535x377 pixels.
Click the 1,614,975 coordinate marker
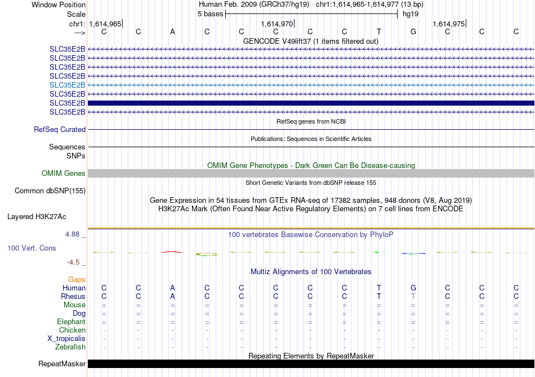pos(449,24)
